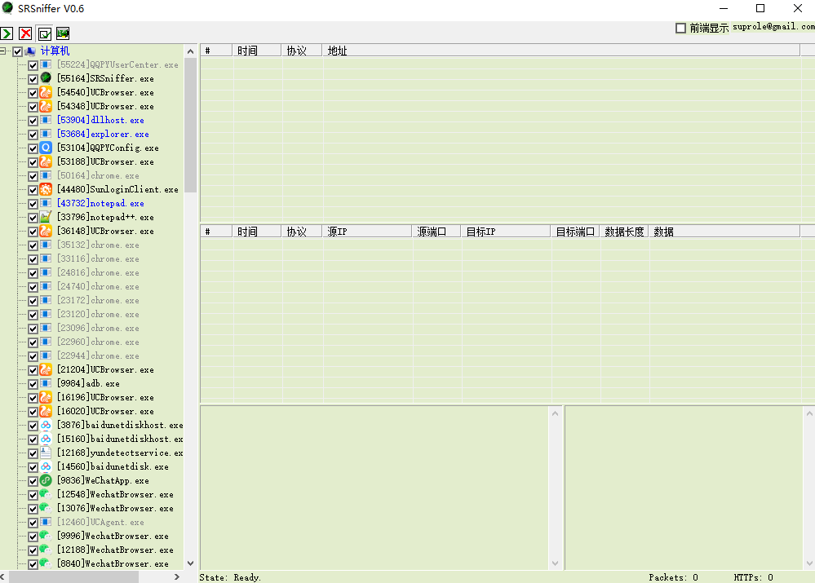Click the [12168]yundetectservice icon
Screen dimensions: 815x583
[x=46, y=453]
